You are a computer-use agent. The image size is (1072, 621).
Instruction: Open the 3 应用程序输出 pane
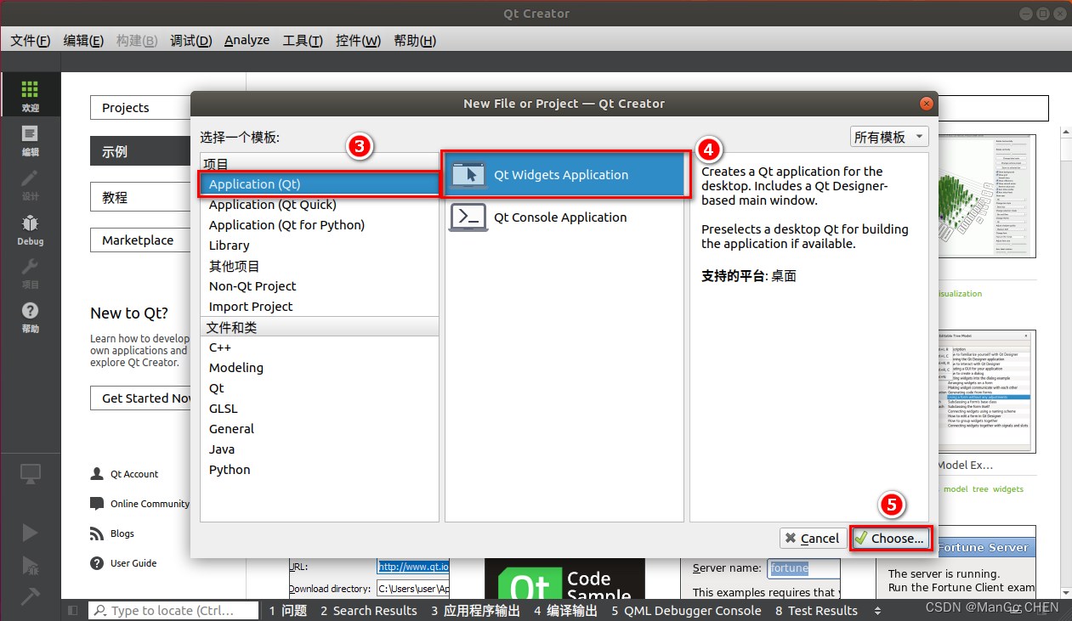tap(475, 610)
